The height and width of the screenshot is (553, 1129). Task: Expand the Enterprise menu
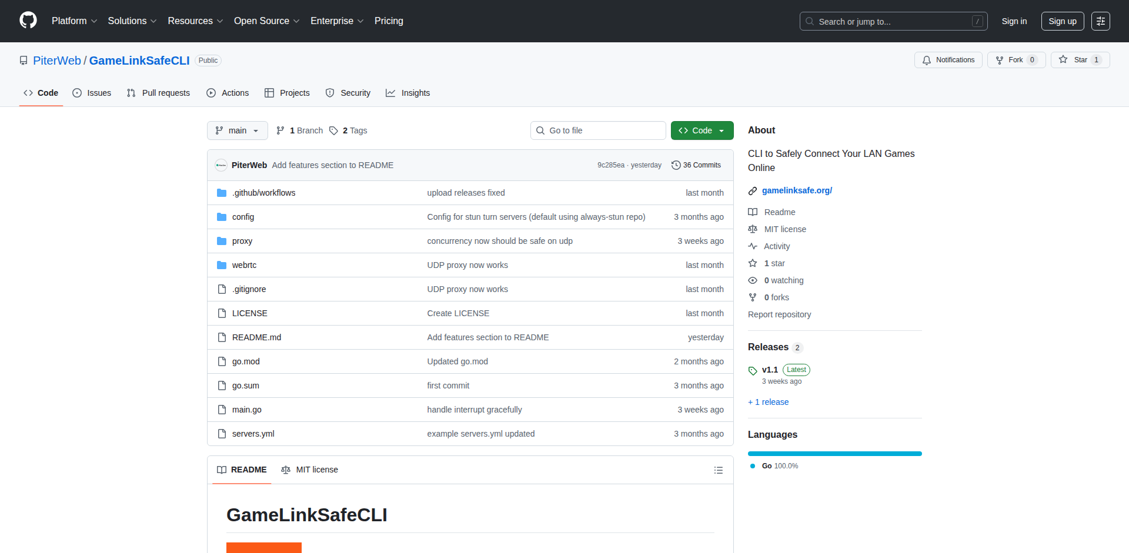pyautogui.click(x=337, y=21)
